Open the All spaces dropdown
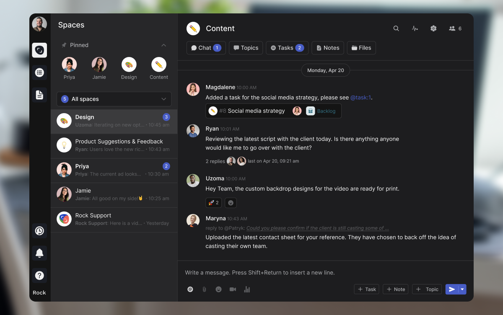Viewport: 503px width, 315px height. coord(114,99)
